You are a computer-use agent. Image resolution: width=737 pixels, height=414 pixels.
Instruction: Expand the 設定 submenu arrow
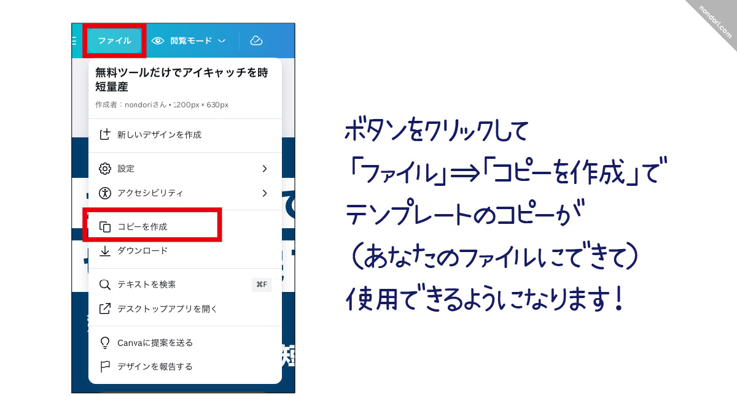[x=265, y=169]
